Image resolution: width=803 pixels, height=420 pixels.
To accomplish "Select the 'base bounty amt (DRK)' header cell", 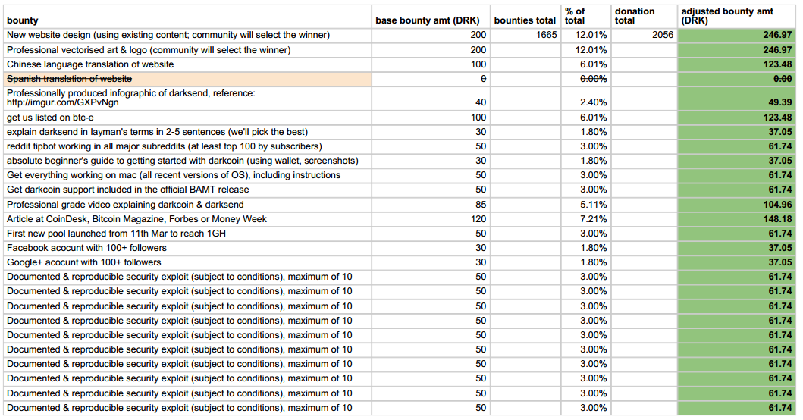I will pyautogui.click(x=431, y=17).
